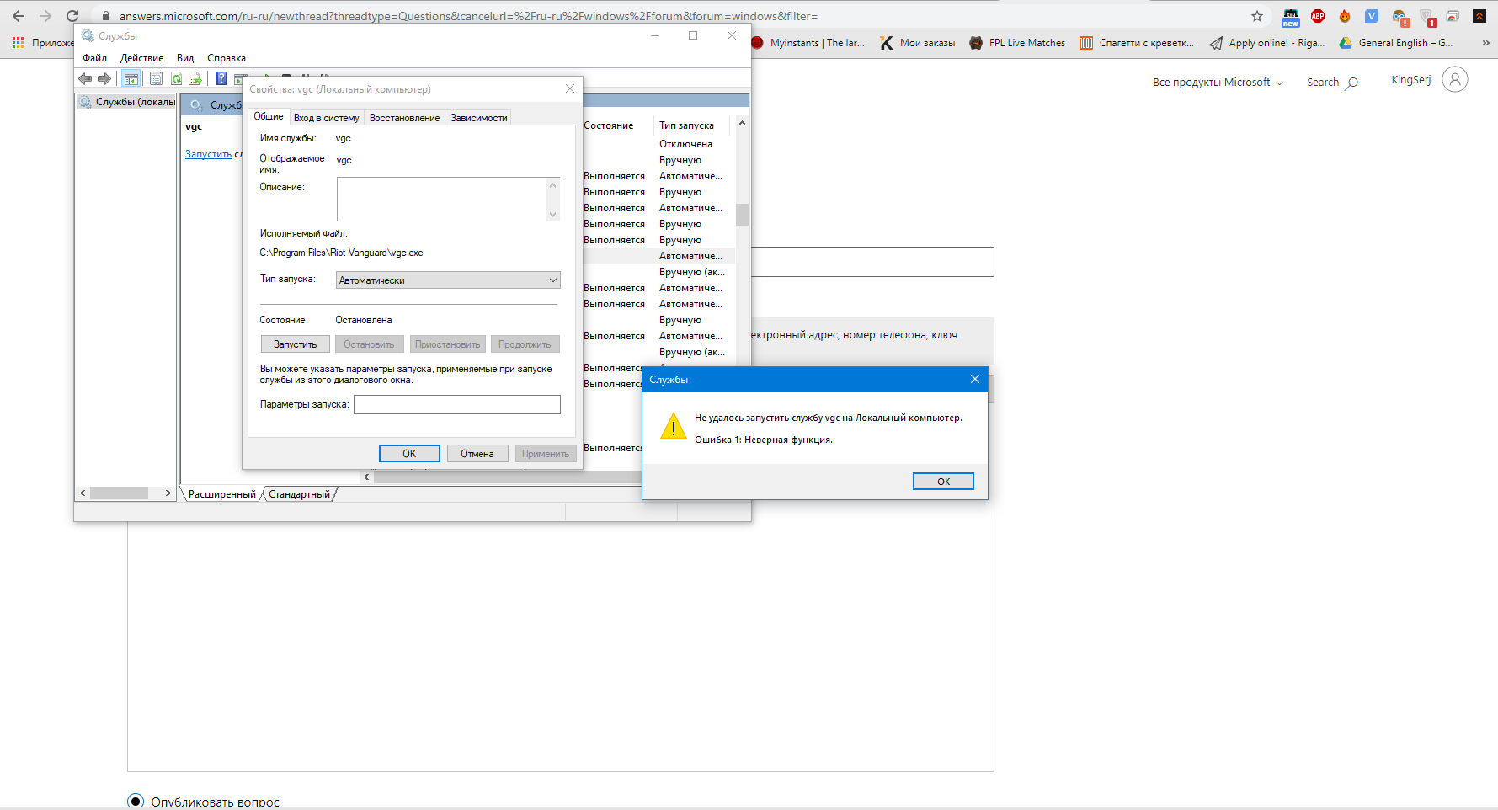
Task: Click the Back arrow in Services toolbar
Action: coord(85,78)
